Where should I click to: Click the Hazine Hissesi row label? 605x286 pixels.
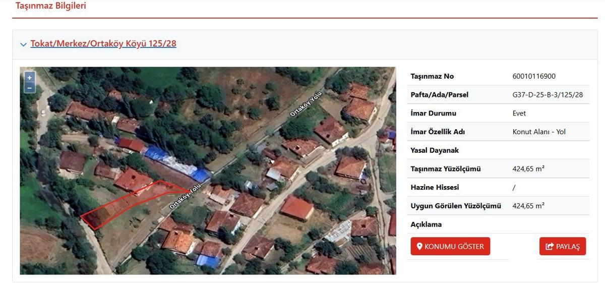click(x=435, y=187)
